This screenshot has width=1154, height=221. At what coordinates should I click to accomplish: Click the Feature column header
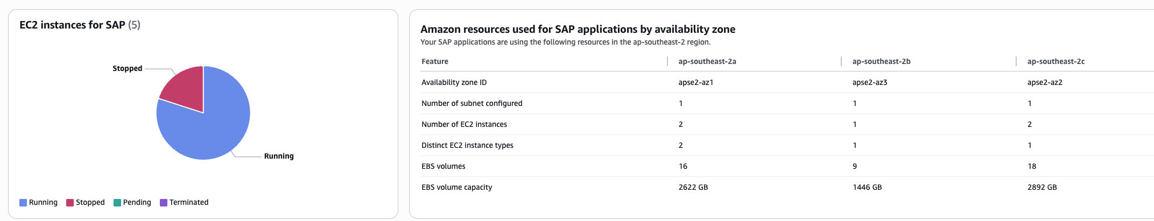click(435, 62)
